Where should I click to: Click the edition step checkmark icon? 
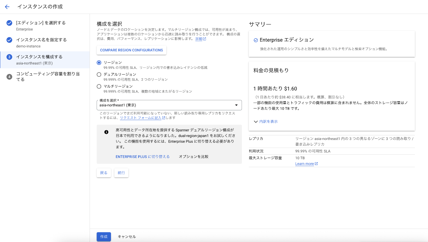point(9,23)
